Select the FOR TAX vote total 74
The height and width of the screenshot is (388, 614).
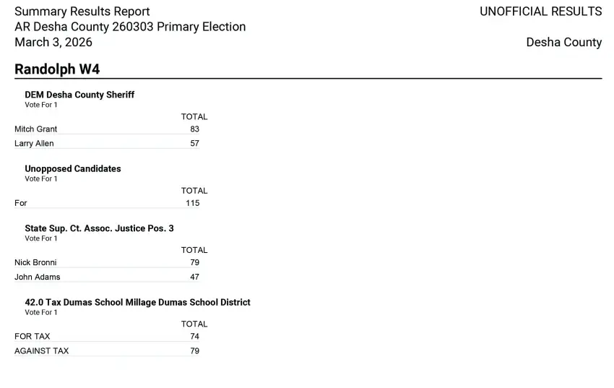(x=194, y=337)
